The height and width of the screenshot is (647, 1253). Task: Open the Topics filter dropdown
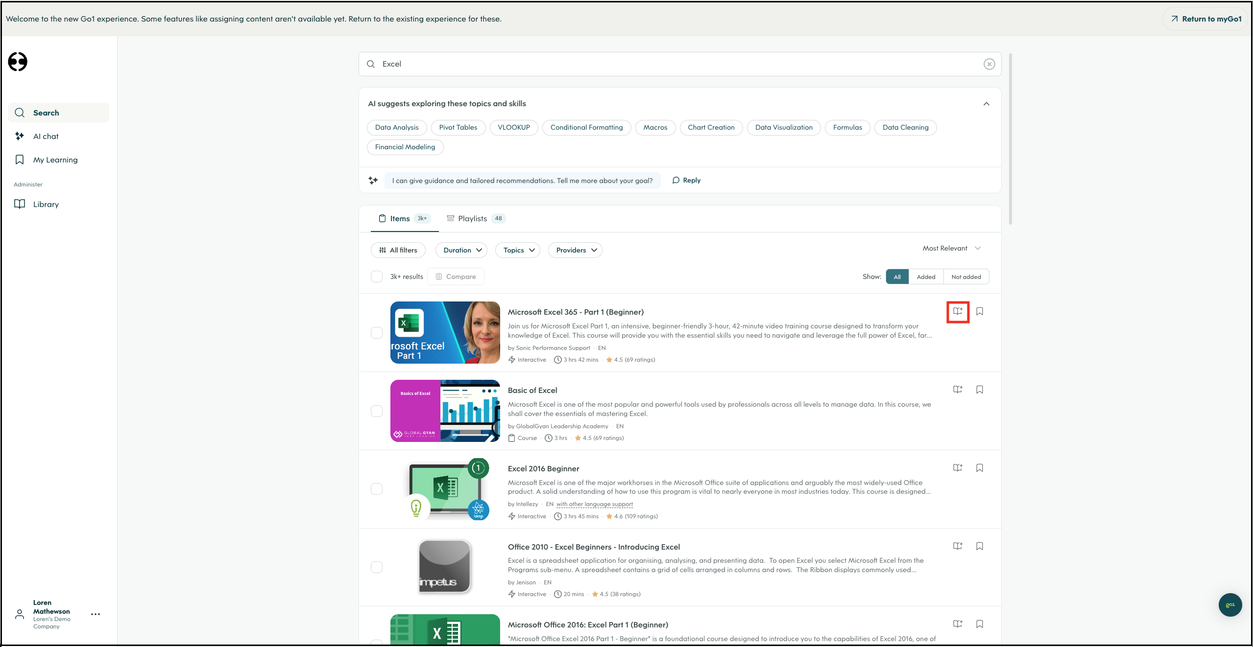[518, 250]
